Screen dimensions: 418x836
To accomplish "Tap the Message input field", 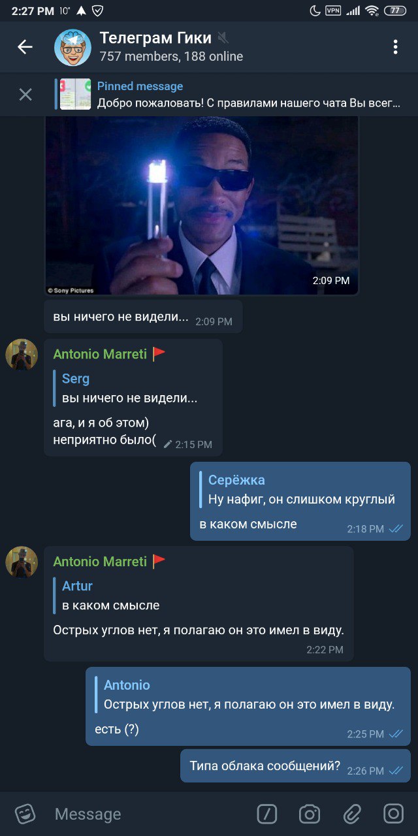I will coord(150,814).
